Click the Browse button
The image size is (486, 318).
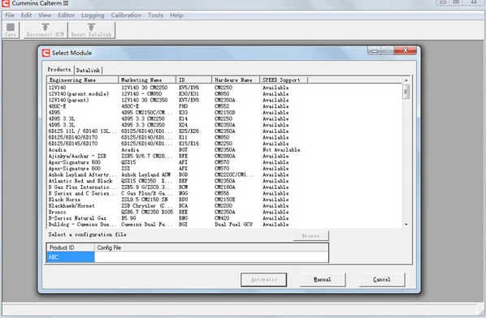(x=310, y=236)
